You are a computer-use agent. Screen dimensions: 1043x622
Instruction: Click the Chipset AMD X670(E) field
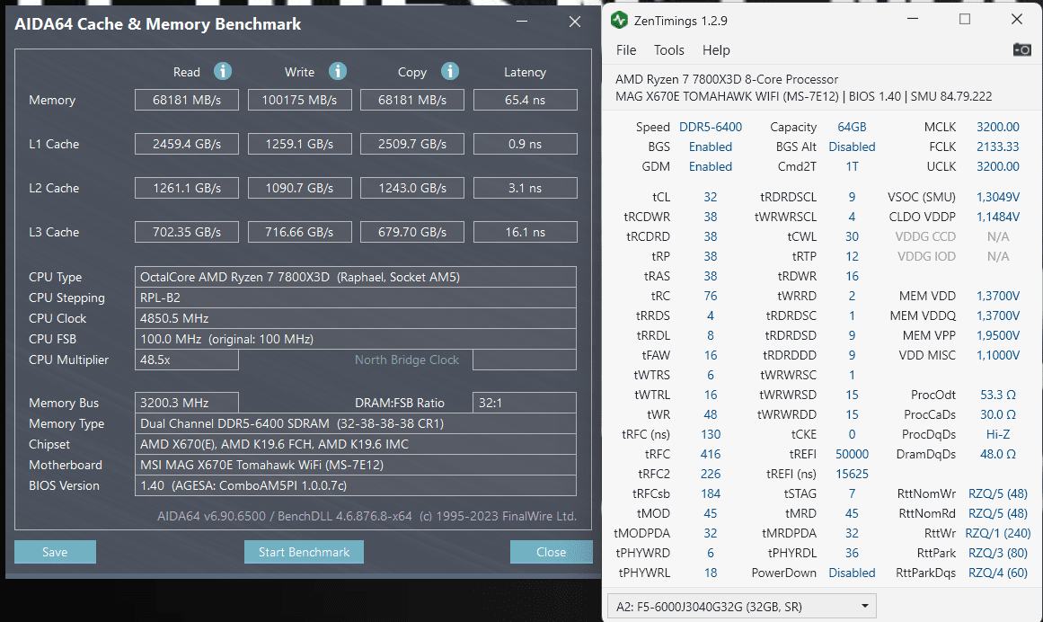[355, 444]
